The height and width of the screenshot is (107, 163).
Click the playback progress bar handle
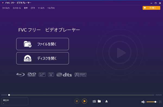tap(9, 95)
